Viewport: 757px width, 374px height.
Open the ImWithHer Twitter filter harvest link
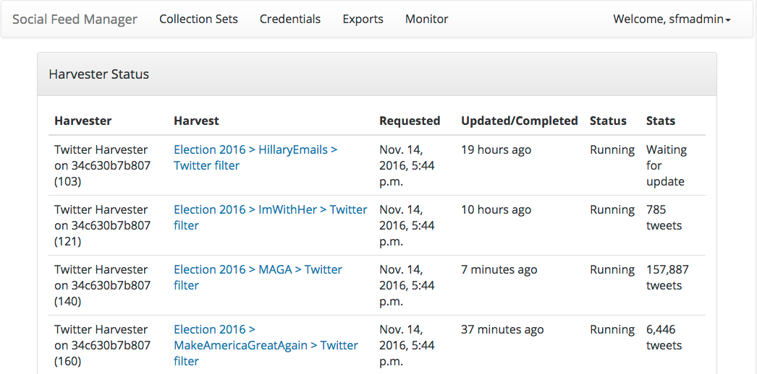tap(271, 217)
